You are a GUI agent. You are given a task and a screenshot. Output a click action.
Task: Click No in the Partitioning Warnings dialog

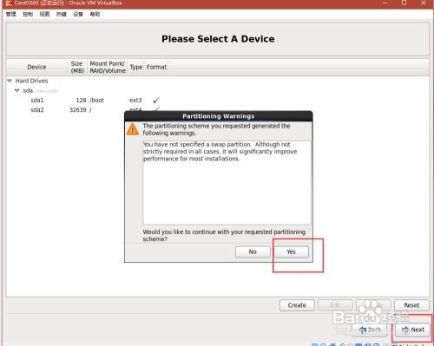tap(253, 251)
